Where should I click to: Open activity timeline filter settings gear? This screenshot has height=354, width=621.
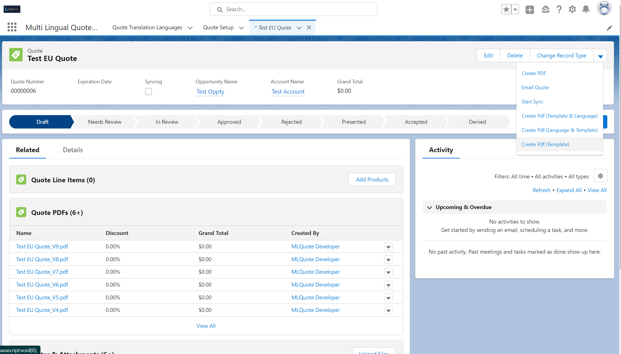[x=600, y=176]
